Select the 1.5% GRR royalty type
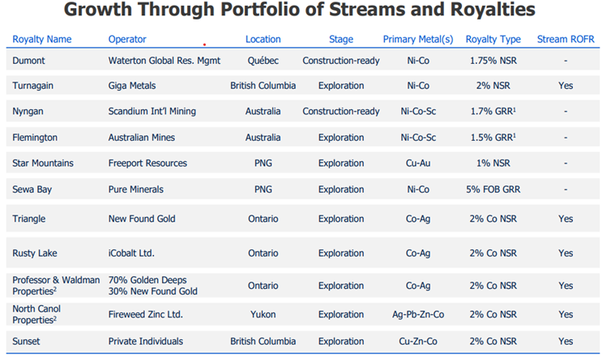The height and width of the screenshot is (357, 611). tap(493, 138)
